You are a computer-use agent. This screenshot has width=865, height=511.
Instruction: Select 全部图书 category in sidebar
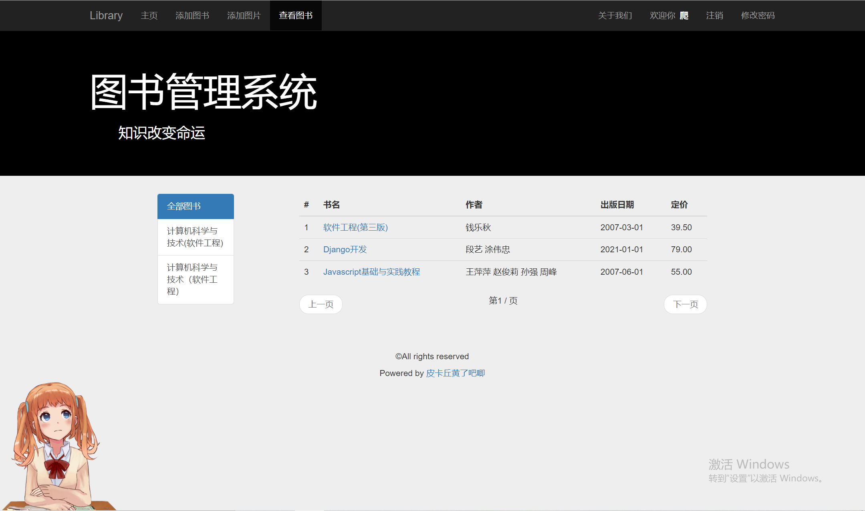pos(196,206)
